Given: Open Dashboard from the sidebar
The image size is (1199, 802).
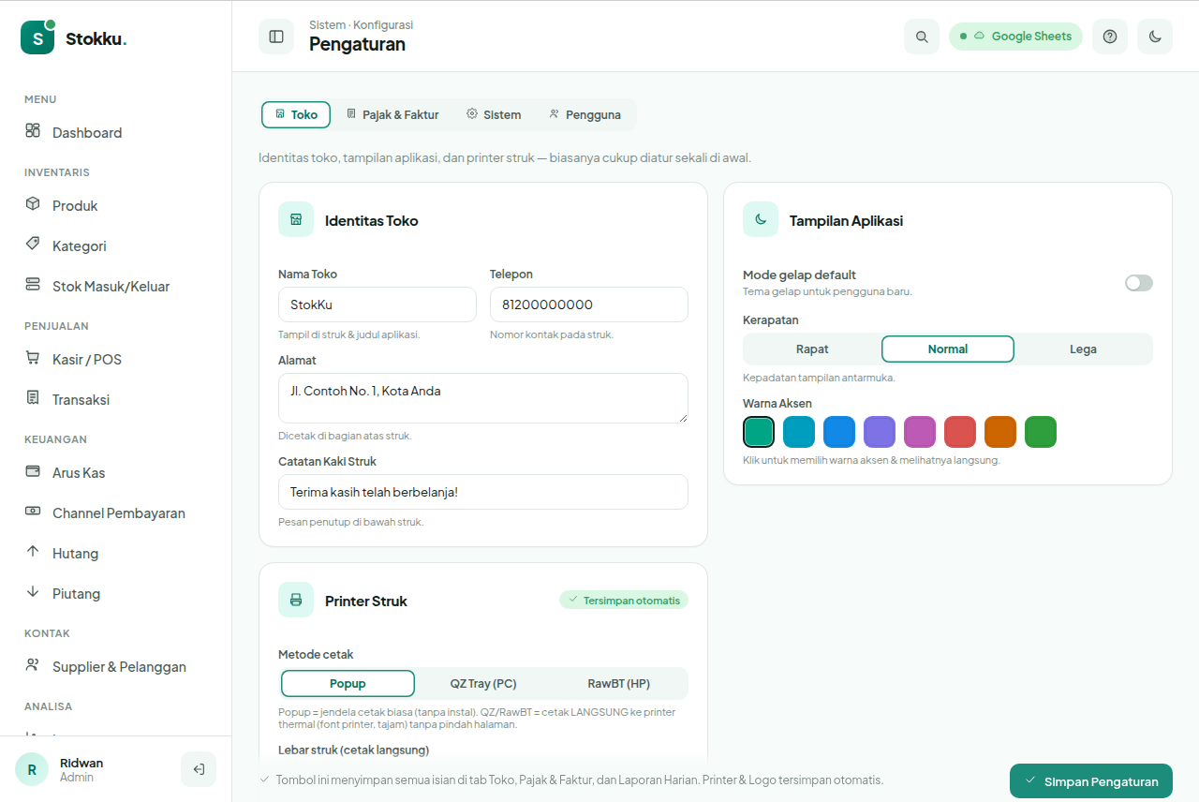Looking at the screenshot, I should tap(115, 132).
